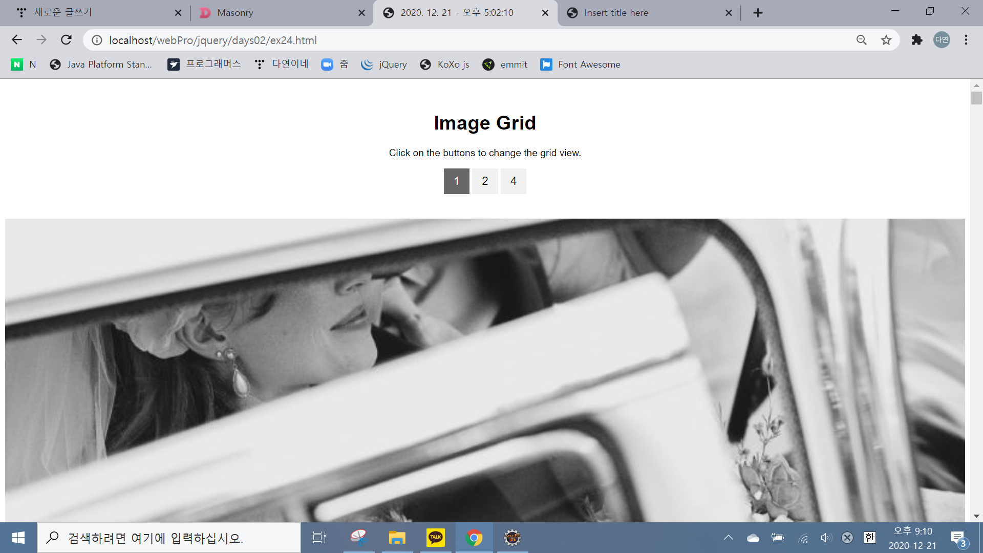Click the page scrollbar down arrow
Image resolution: width=983 pixels, height=553 pixels.
pos(976,516)
